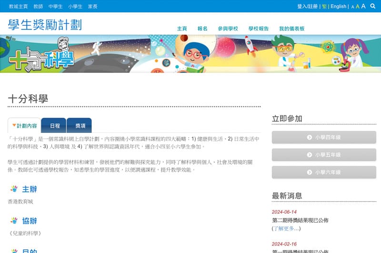Open 報名 in the main navigation

(202, 28)
